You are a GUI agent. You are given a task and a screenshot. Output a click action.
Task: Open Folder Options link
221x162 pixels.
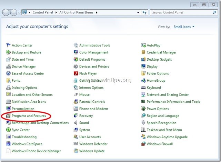tap(158, 73)
